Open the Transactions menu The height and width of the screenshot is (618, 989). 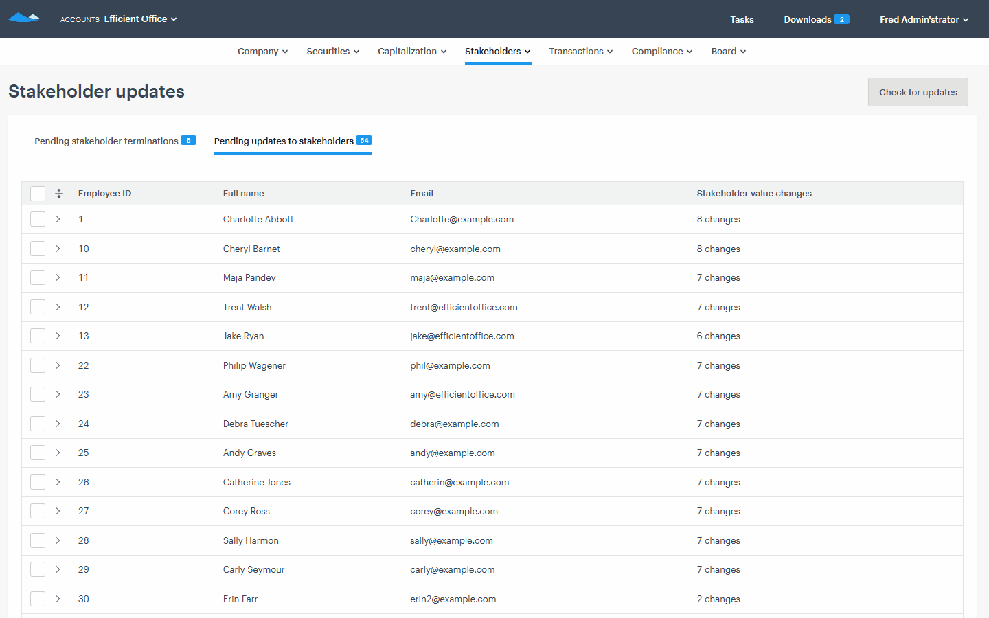point(581,51)
